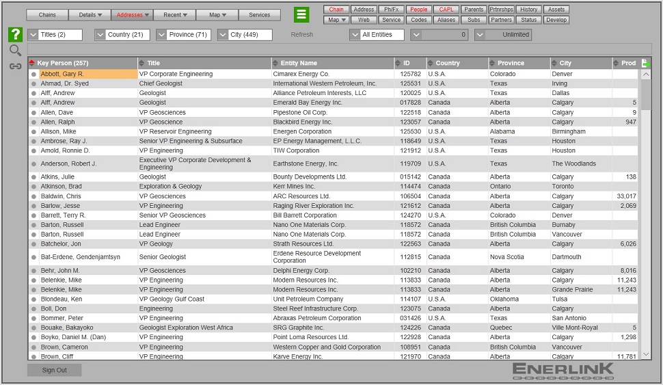The width and height of the screenshot is (663, 385).
Task: Click the sort arrows beside the Prod header
Action: [616, 63]
